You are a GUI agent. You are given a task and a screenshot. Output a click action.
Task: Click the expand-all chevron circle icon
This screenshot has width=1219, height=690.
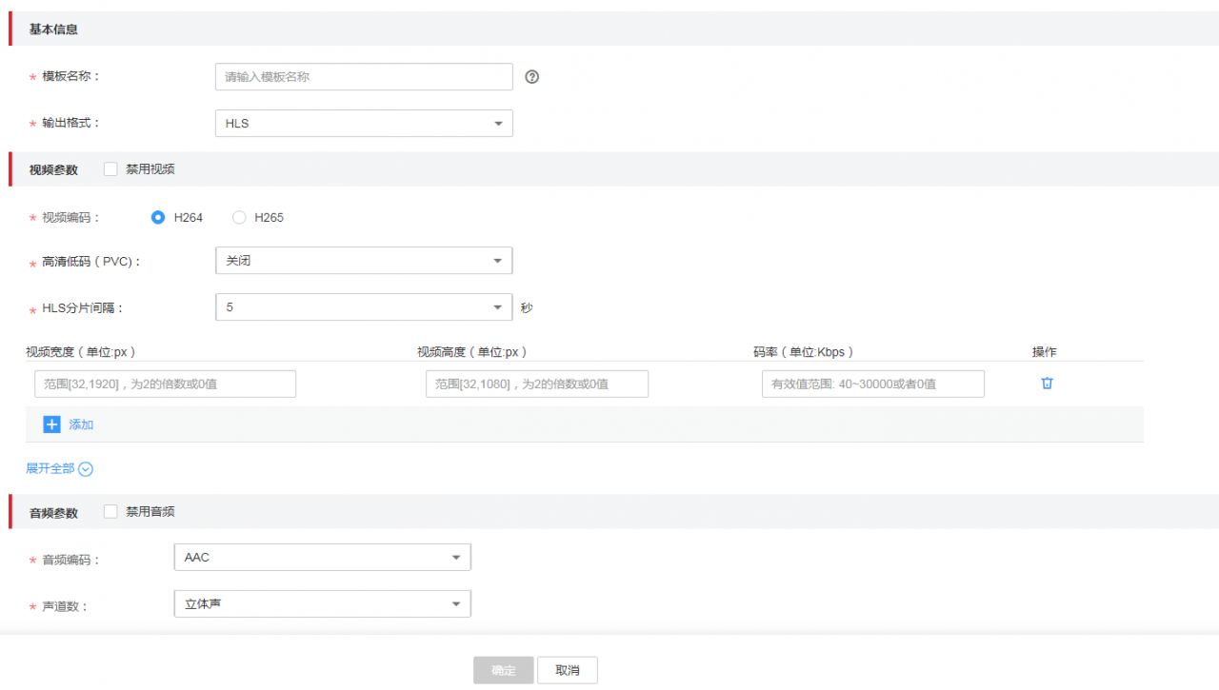coord(86,469)
